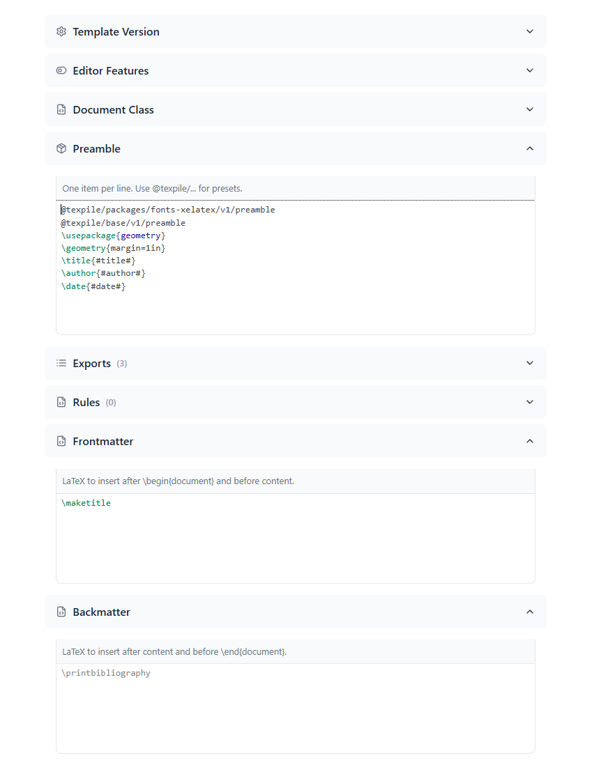This screenshot has height=783, width=601.
Task: Click the file icon beside Frontmatter
Action: coord(61,441)
